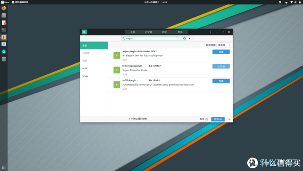The image size is (303, 171).
Task: Switch to the 待定 tab in header
Action: (164, 32)
